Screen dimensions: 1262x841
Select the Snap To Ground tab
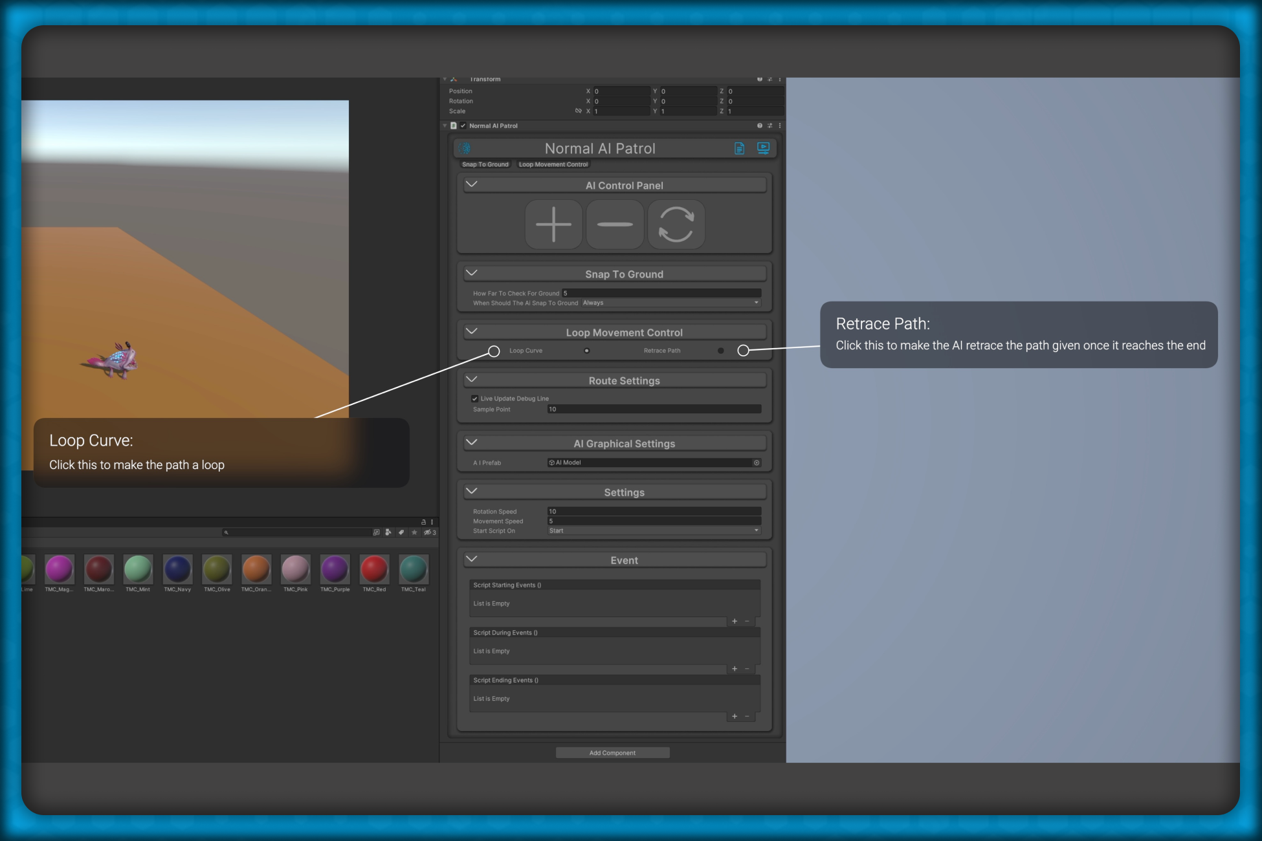point(485,164)
